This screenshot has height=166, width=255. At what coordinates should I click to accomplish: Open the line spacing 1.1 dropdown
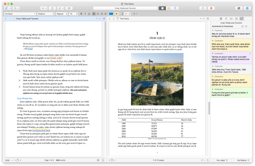pyautogui.click(x=126, y=14)
